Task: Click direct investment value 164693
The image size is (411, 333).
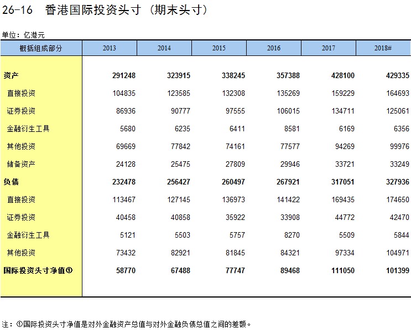Action: [x=398, y=93]
